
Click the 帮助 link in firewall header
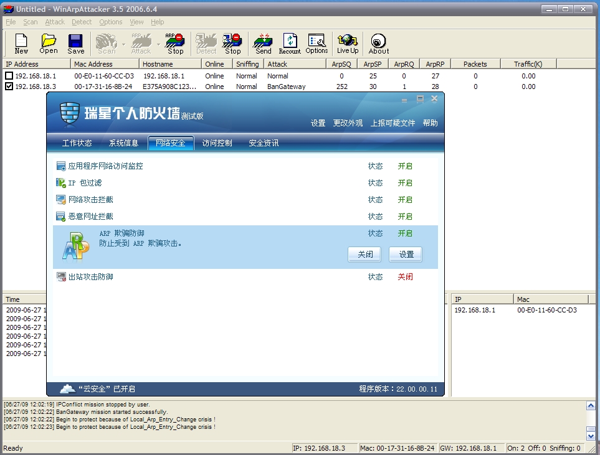click(x=430, y=123)
